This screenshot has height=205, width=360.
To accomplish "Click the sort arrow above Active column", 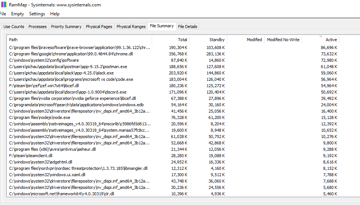I will [321, 36].
